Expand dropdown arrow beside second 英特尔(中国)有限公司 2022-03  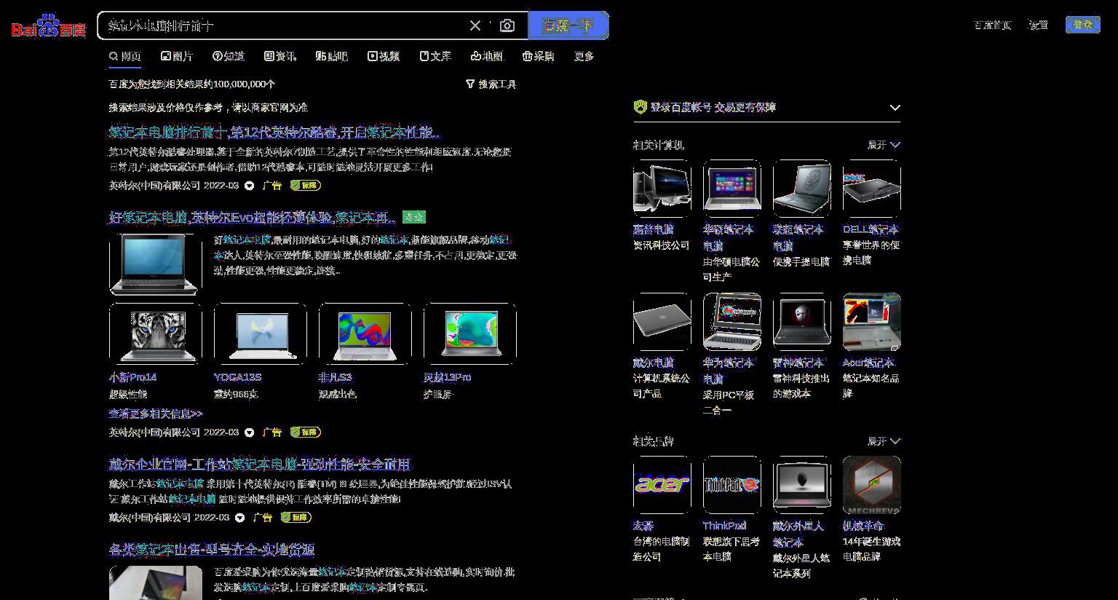pyautogui.click(x=249, y=433)
